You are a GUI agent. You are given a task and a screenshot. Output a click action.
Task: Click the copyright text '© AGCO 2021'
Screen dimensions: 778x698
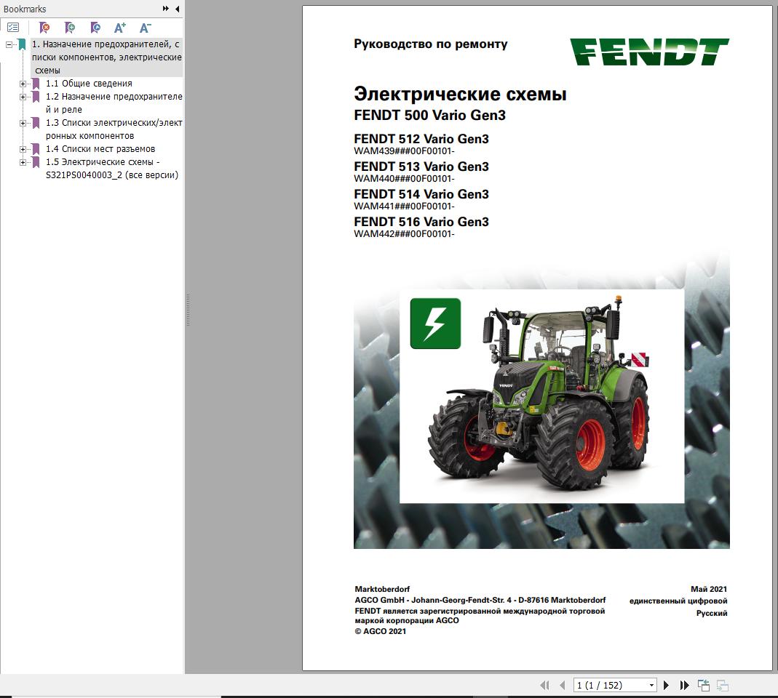point(380,631)
